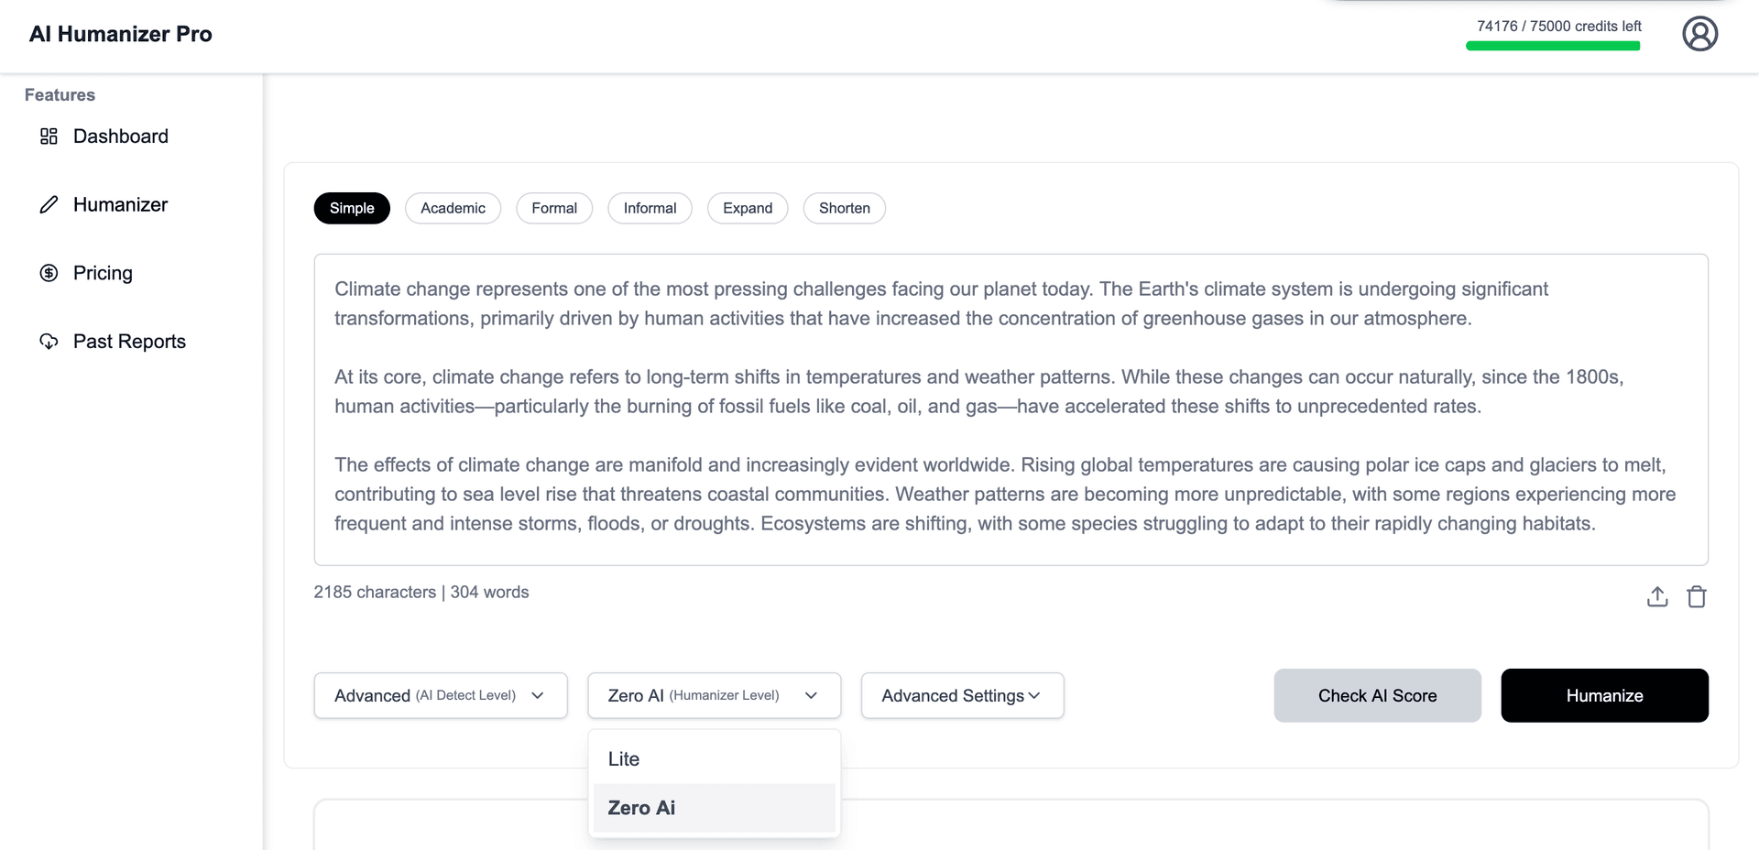Click the Humanizer pencil icon
The height and width of the screenshot is (850, 1759).
49,205
